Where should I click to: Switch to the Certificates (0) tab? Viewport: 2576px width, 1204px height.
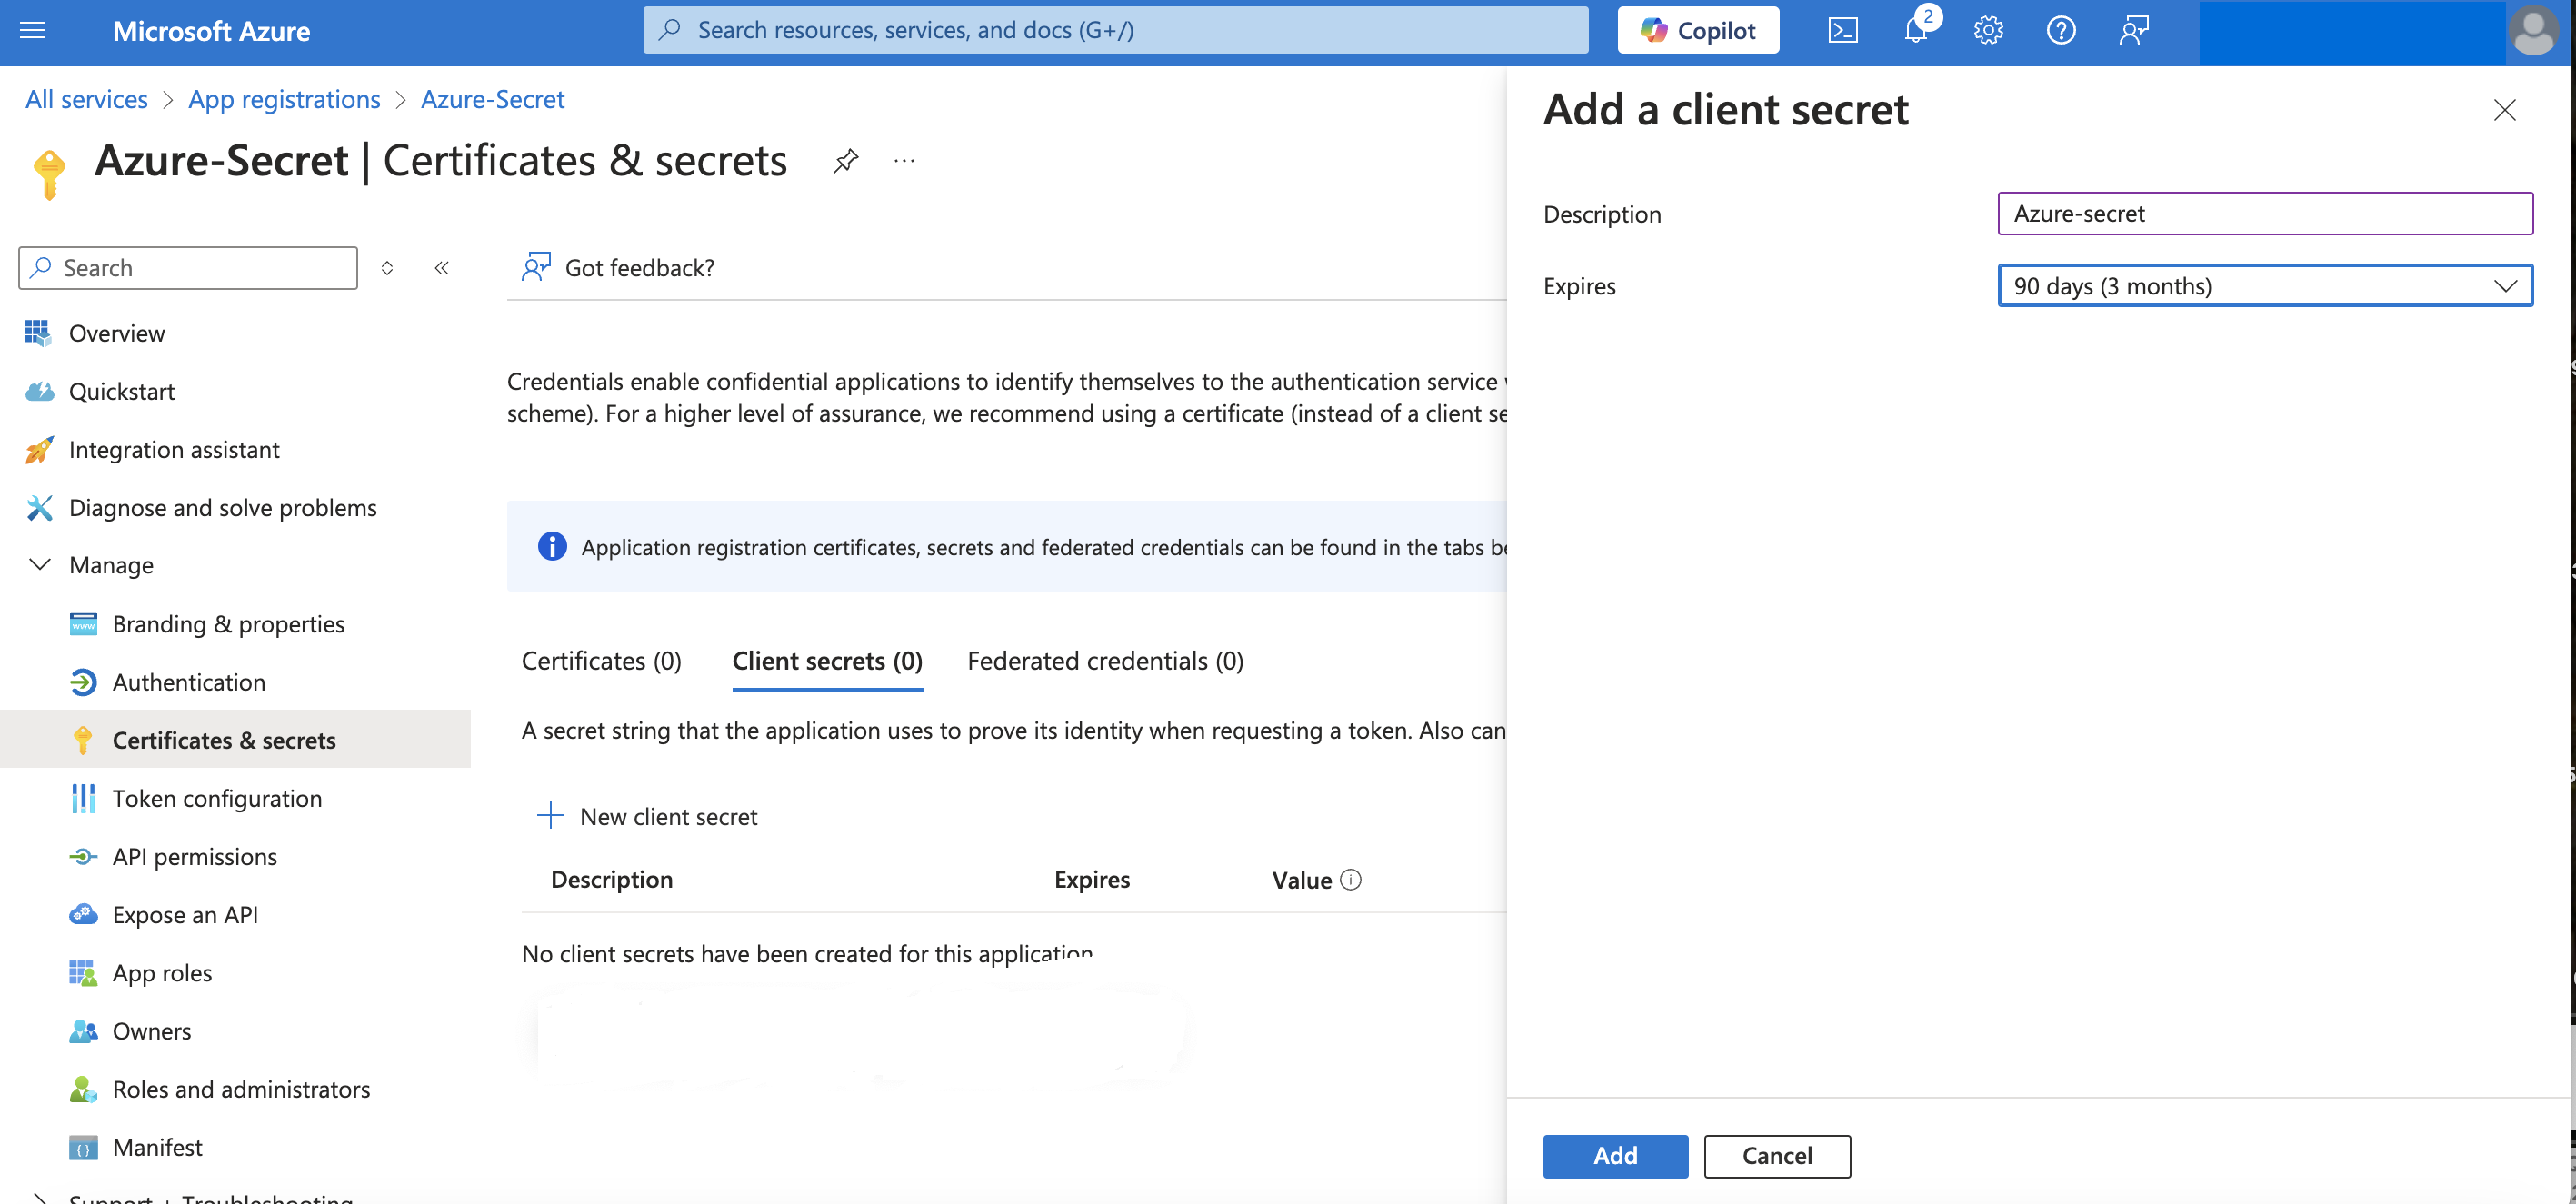click(x=601, y=661)
